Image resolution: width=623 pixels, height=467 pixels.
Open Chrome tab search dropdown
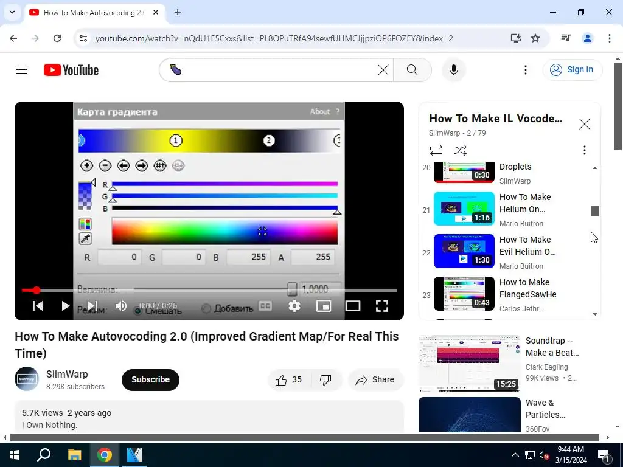coord(12,12)
